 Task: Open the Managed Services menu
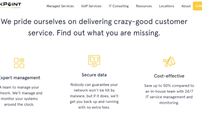pyautogui.click(x=60, y=6)
